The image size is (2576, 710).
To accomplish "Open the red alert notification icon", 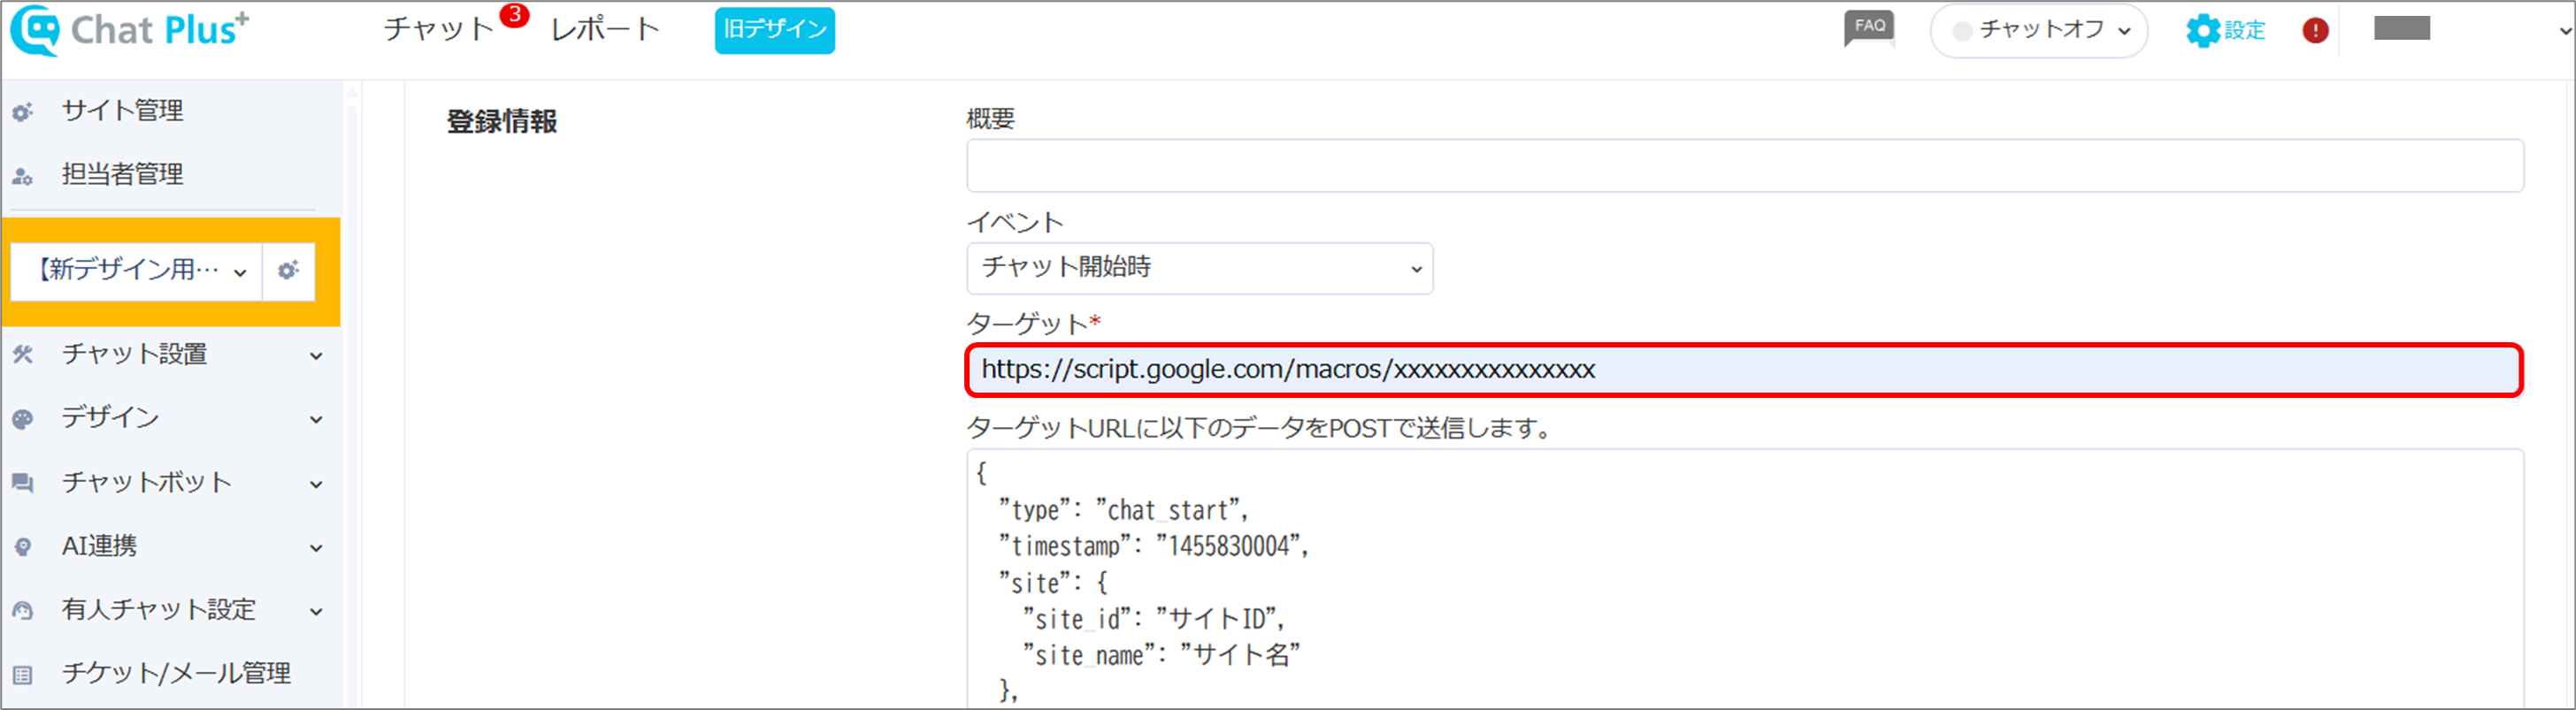I will click(x=2315, y=31).
